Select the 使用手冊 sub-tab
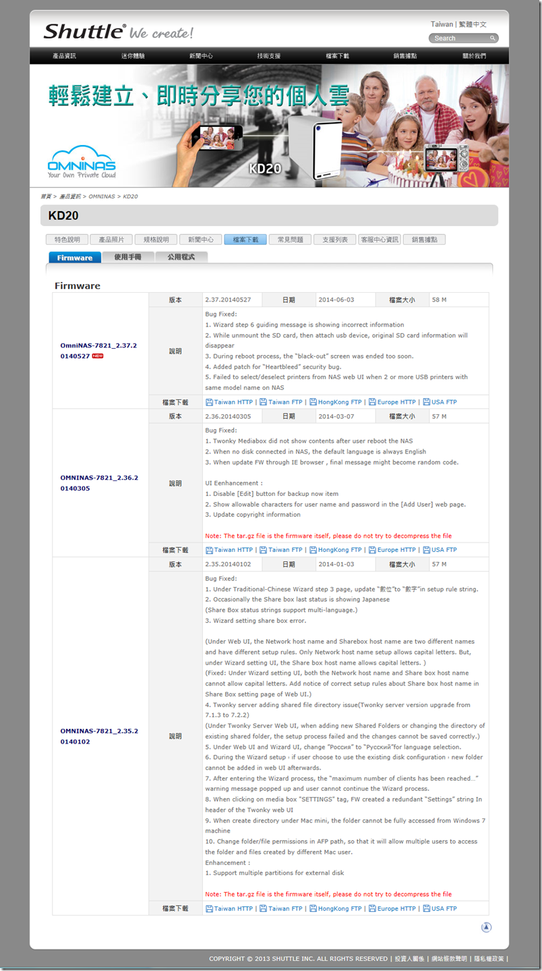Viewport: 542px width, 971px height. pos(128,258)
